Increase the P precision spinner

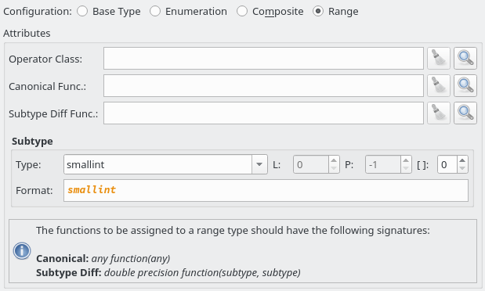pos(406,160)
